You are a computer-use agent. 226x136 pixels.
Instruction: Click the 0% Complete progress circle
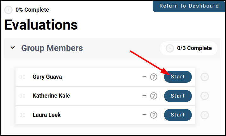tap(9, 10)
